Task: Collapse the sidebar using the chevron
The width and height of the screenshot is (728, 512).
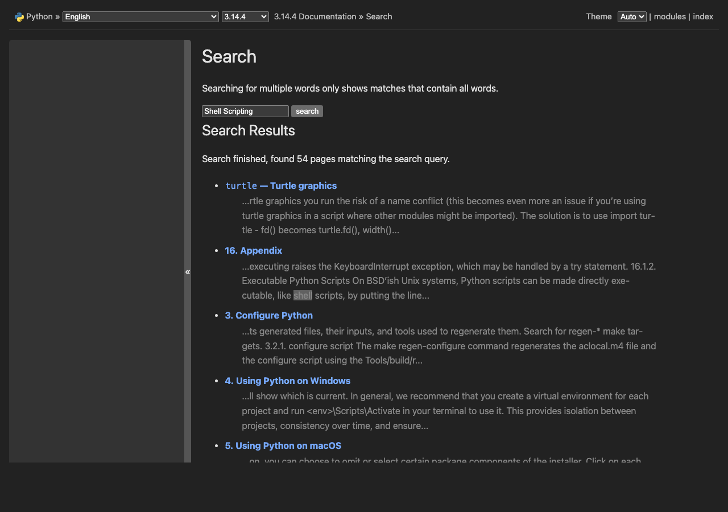Action: (188, 272)
